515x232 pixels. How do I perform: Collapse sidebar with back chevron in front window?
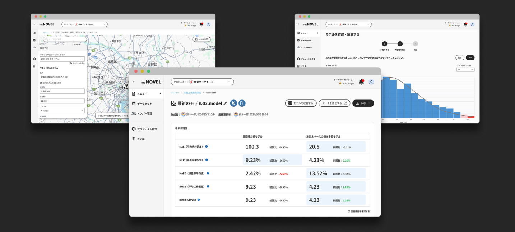tap(134, 82)
